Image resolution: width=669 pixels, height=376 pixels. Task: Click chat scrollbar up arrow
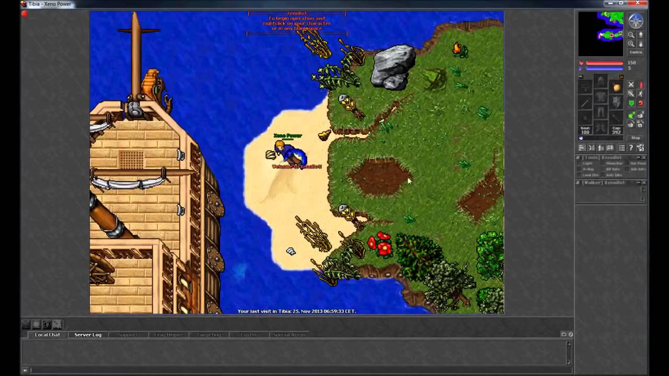[x=570, y=343]
